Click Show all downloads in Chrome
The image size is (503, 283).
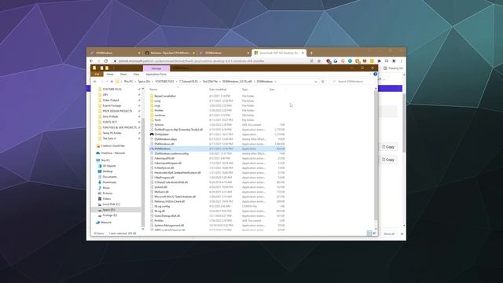tap(389, 234)
